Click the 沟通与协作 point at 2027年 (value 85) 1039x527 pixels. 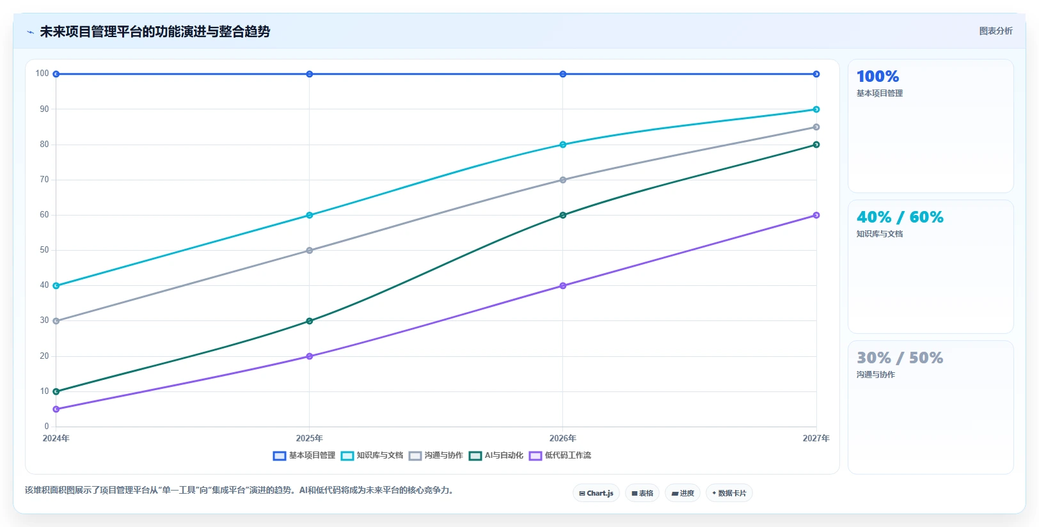coord(816,127)
